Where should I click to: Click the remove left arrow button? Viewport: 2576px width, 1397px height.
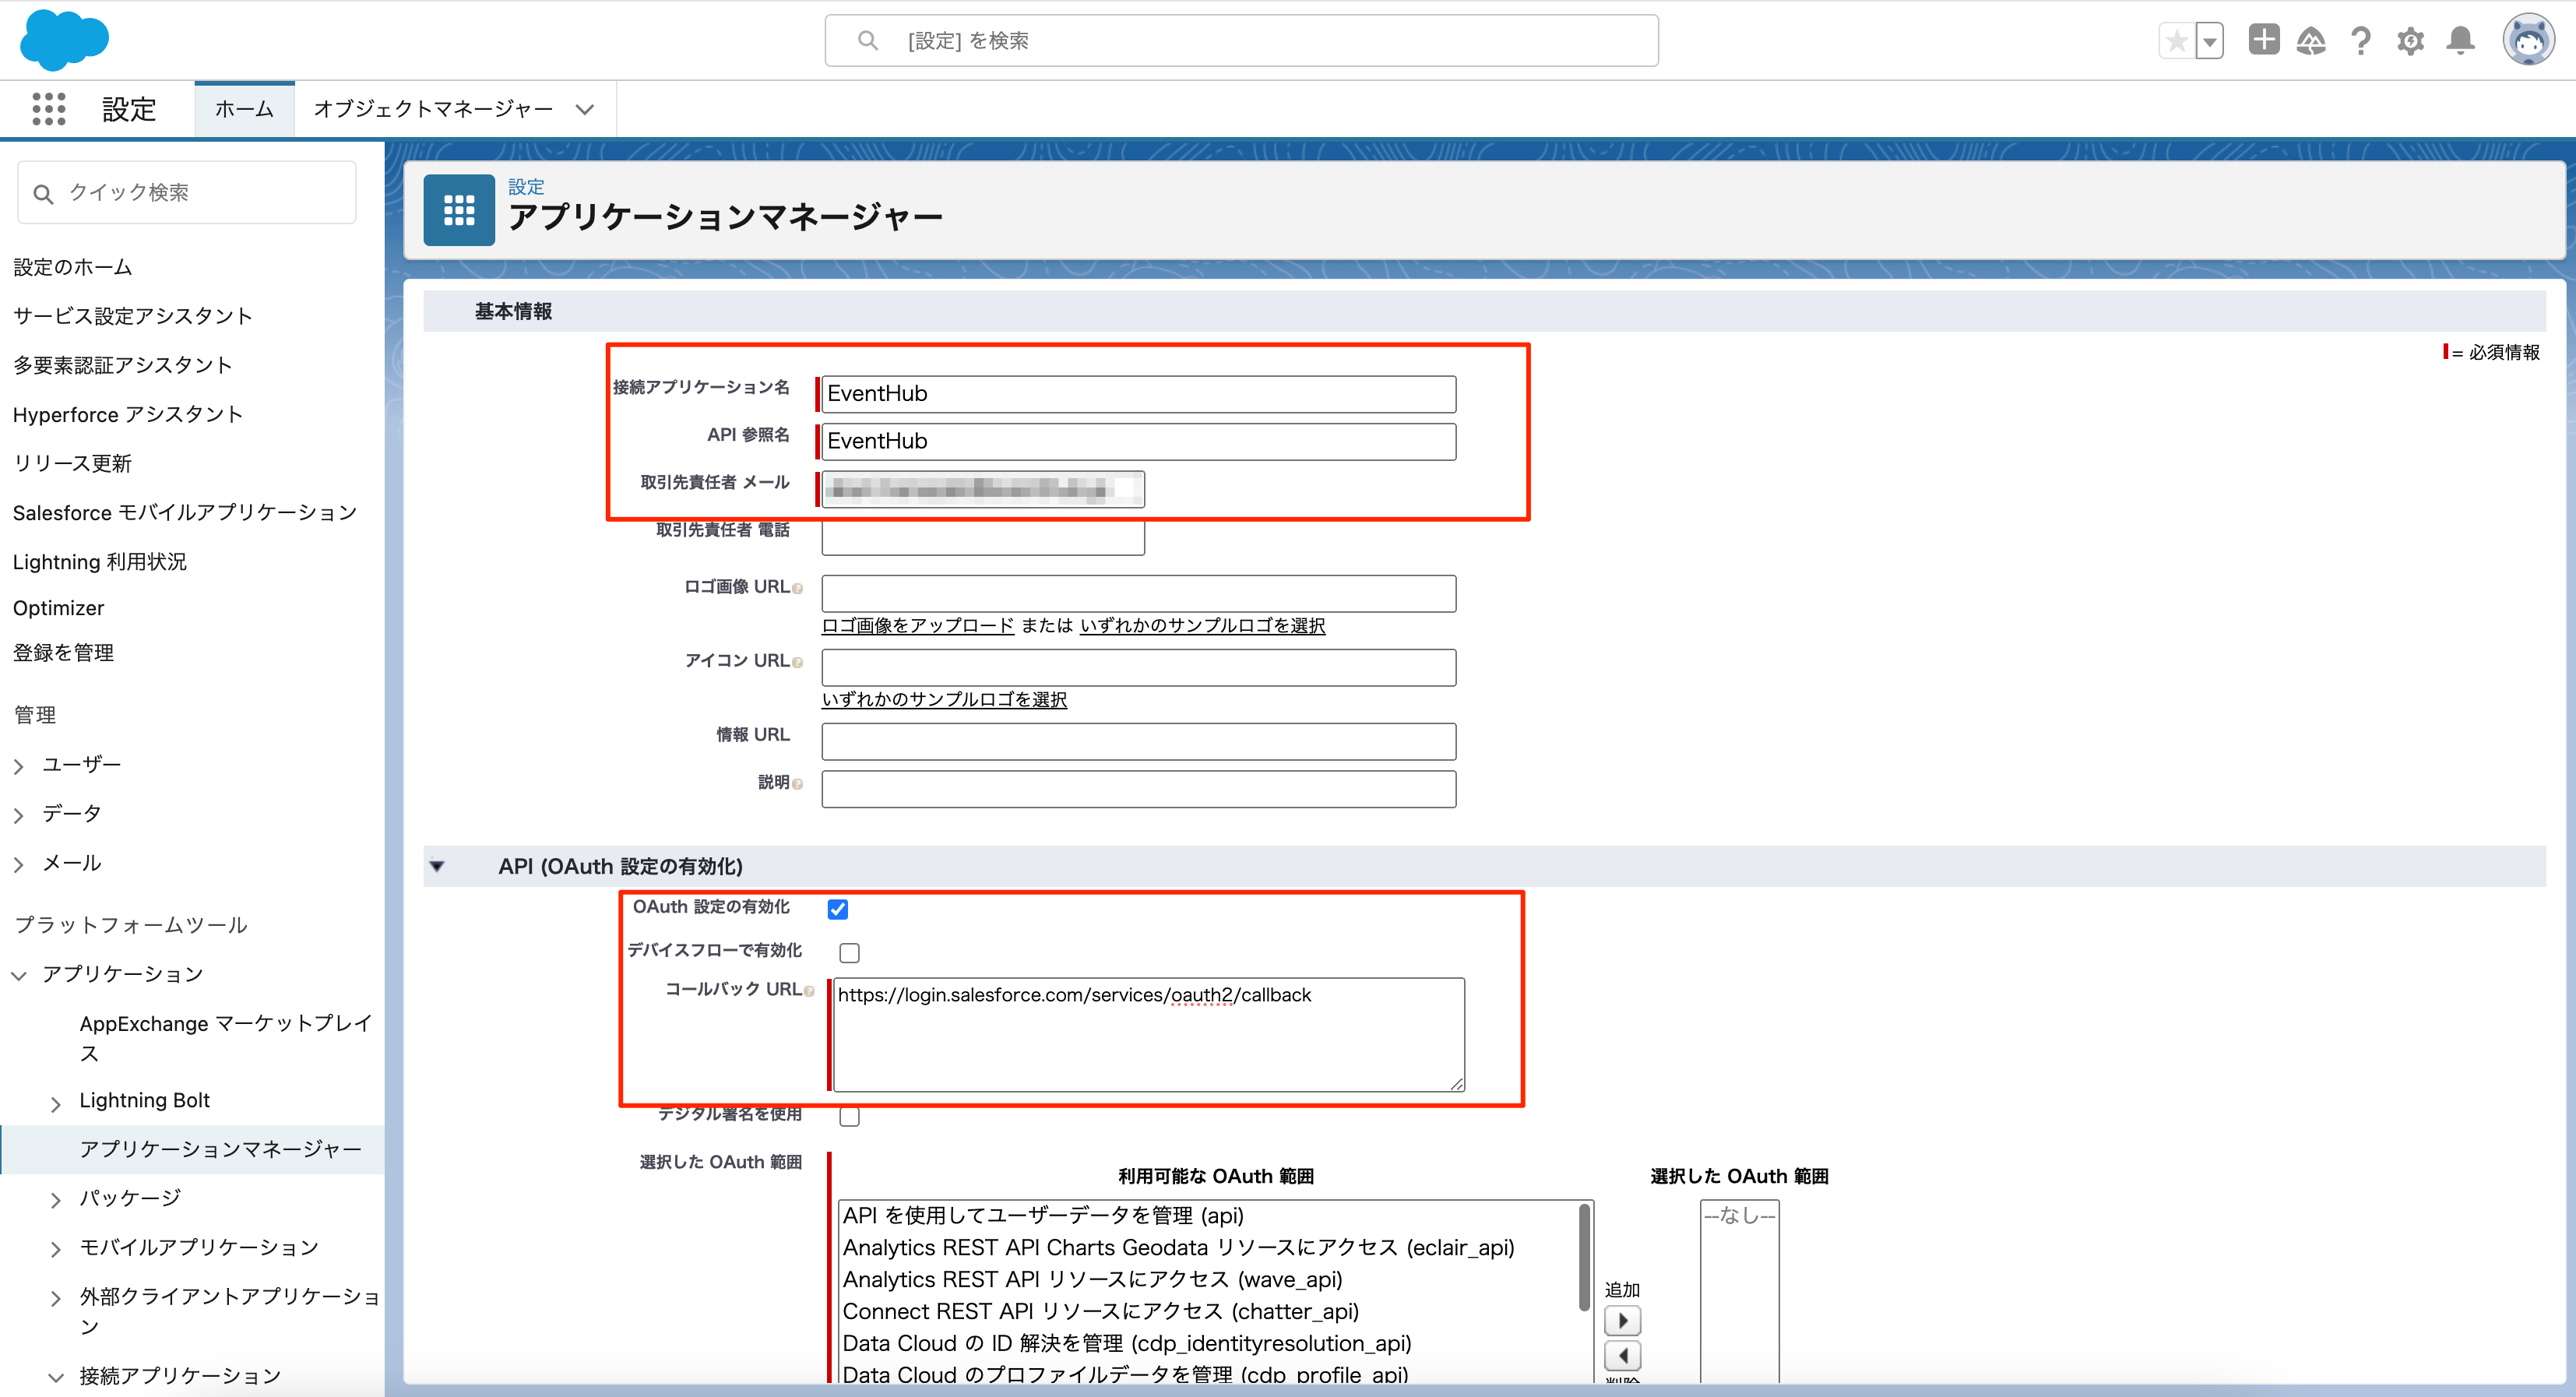click(1622, 1356)
